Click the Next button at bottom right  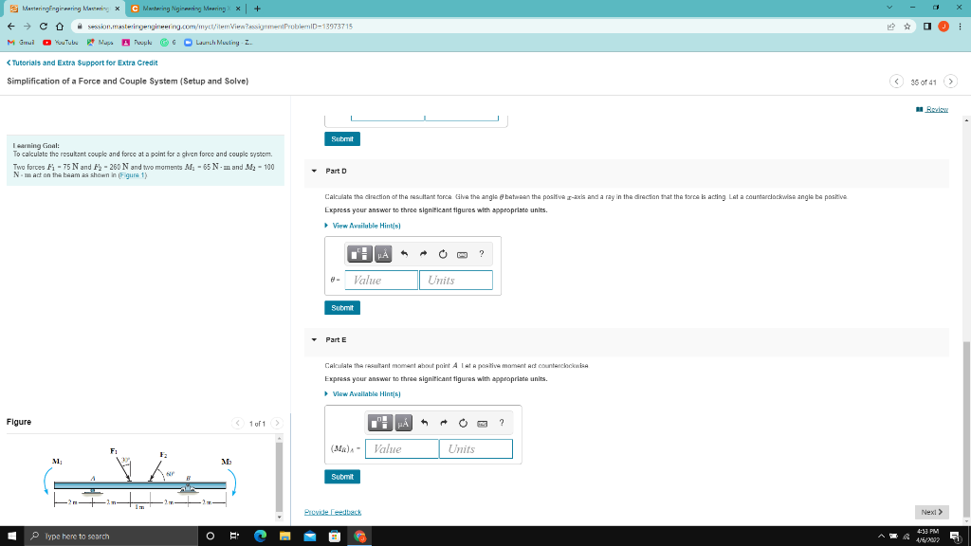(x=930, y=511)
